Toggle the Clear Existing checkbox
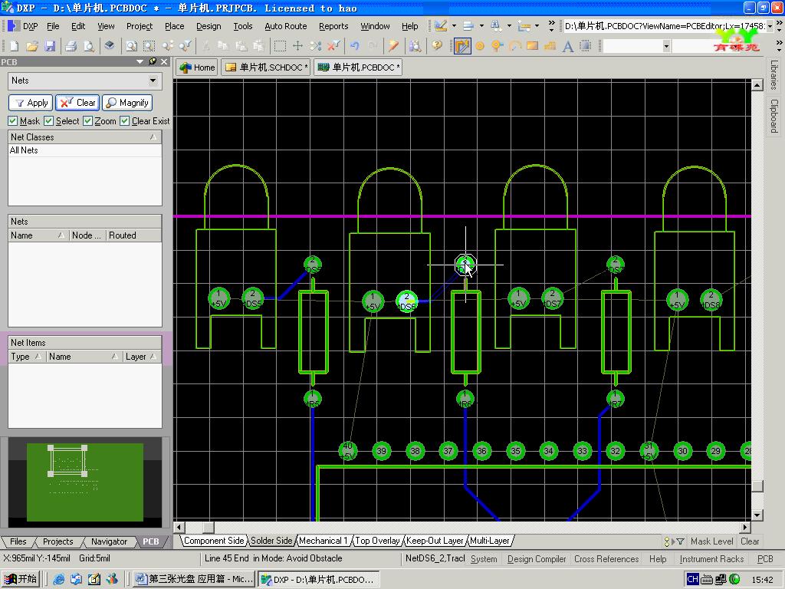 (x=125, y=121)
